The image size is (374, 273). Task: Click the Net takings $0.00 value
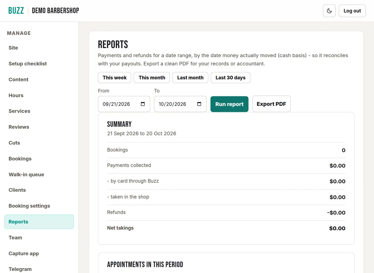click(337, 228)
